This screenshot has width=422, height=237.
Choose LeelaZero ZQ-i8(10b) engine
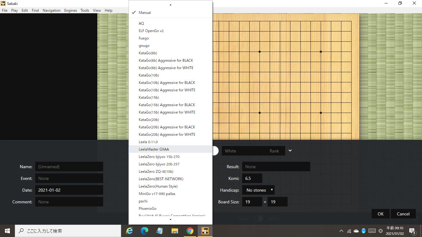click(x=171, y=172)
